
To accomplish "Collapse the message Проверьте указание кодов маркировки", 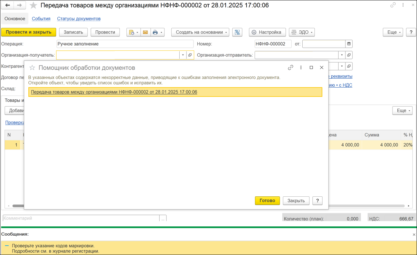I will click(7, 246).
